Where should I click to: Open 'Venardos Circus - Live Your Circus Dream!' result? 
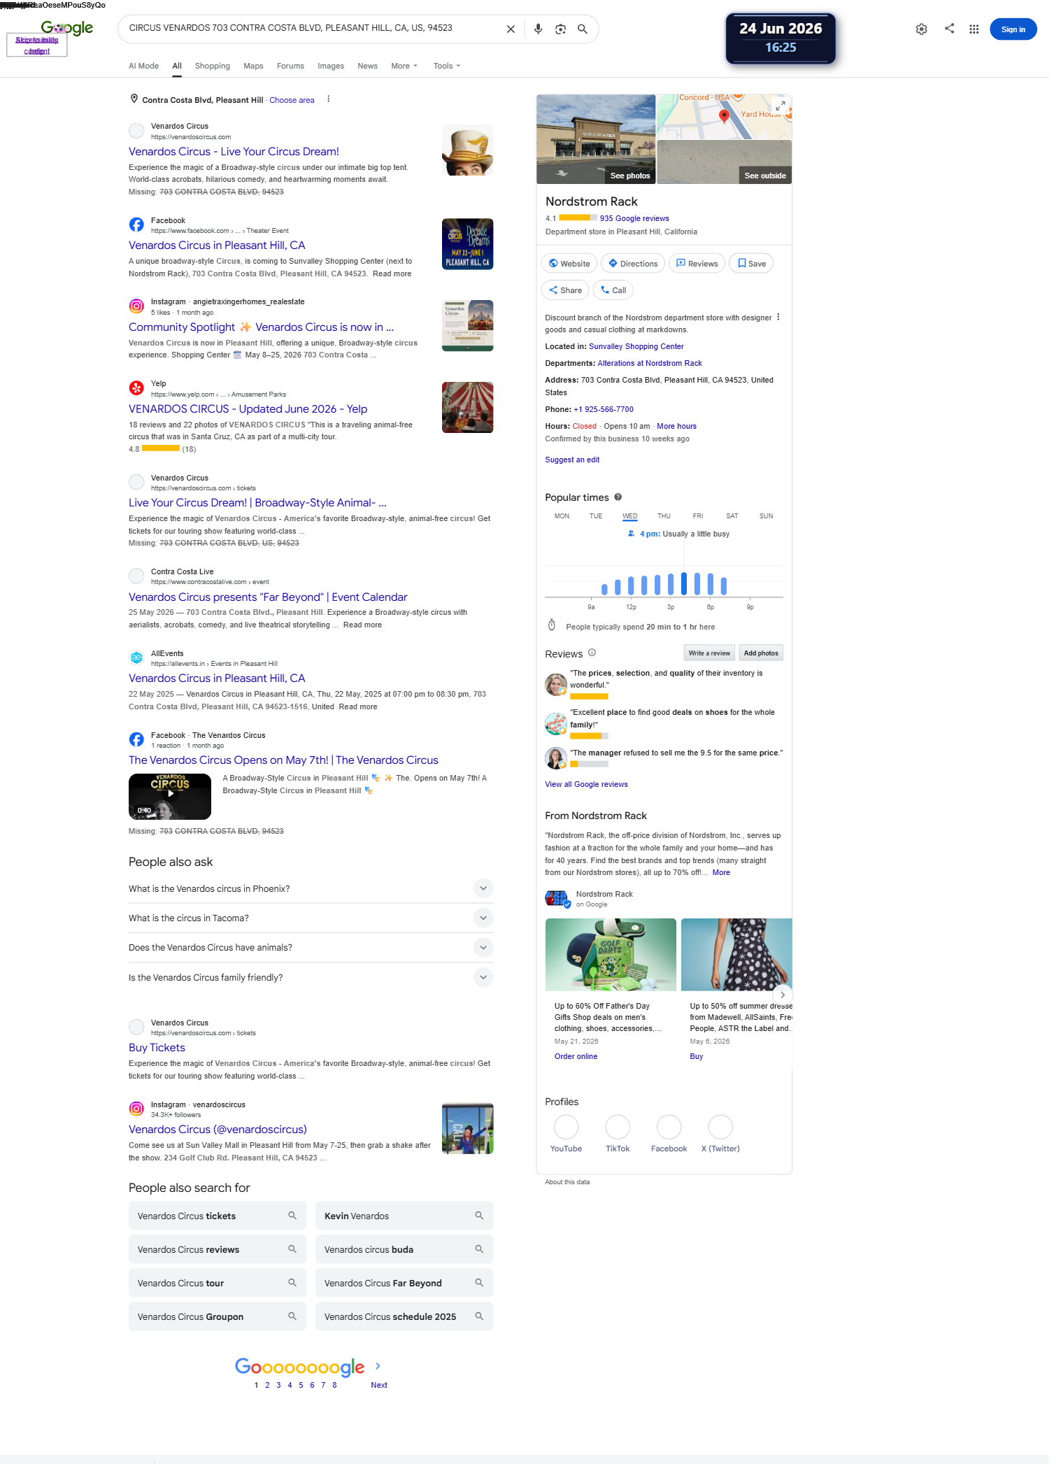[x=234, y=151]
